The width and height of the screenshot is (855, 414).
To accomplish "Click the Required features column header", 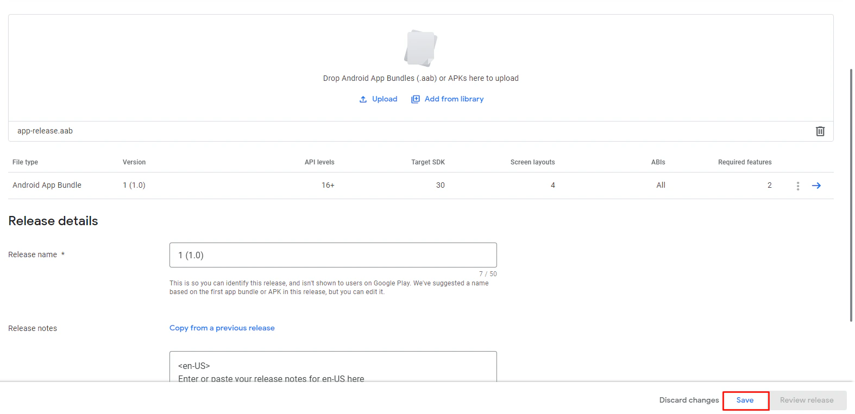I will [x=745, y=162].
